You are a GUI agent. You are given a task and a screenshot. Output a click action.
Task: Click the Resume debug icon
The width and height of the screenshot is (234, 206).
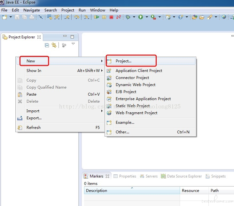(97, 17)
